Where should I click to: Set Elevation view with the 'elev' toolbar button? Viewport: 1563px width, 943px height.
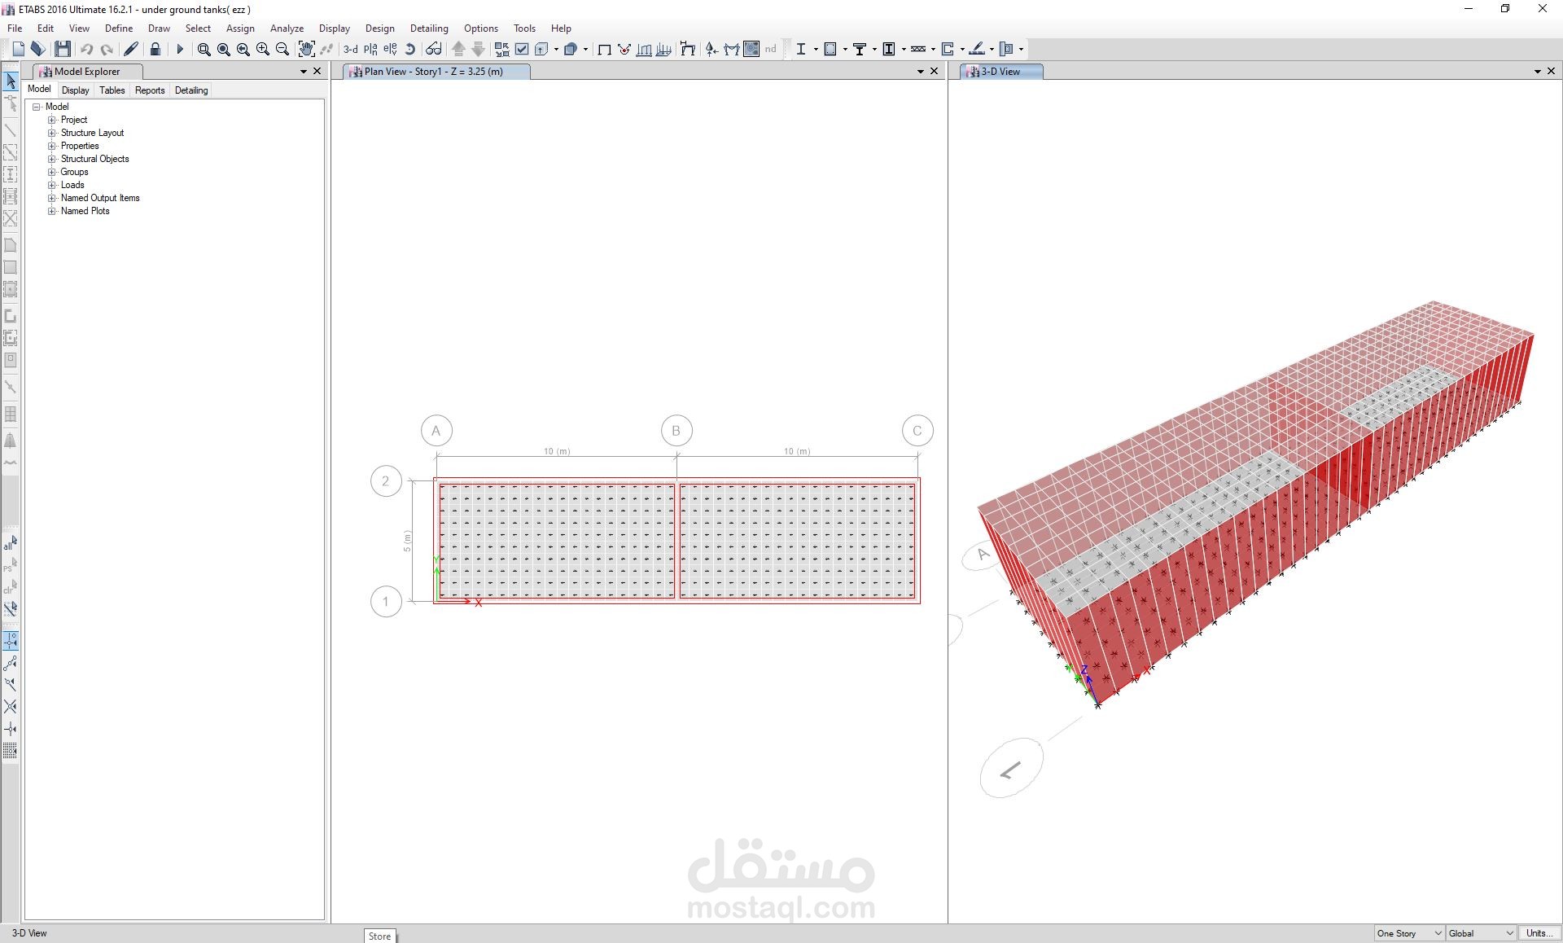point(390,49)
